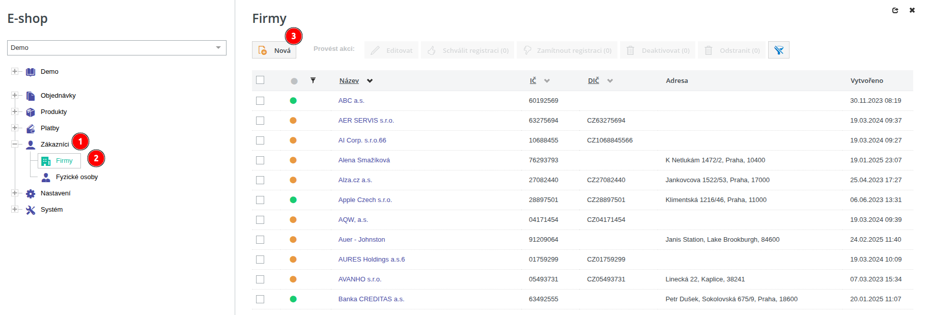Click the Nastavení gear icon

pos(31,193)
